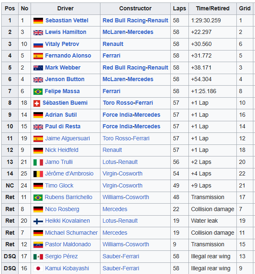Open Lotus-Renault link in Trulli's row

pos(120,162)
